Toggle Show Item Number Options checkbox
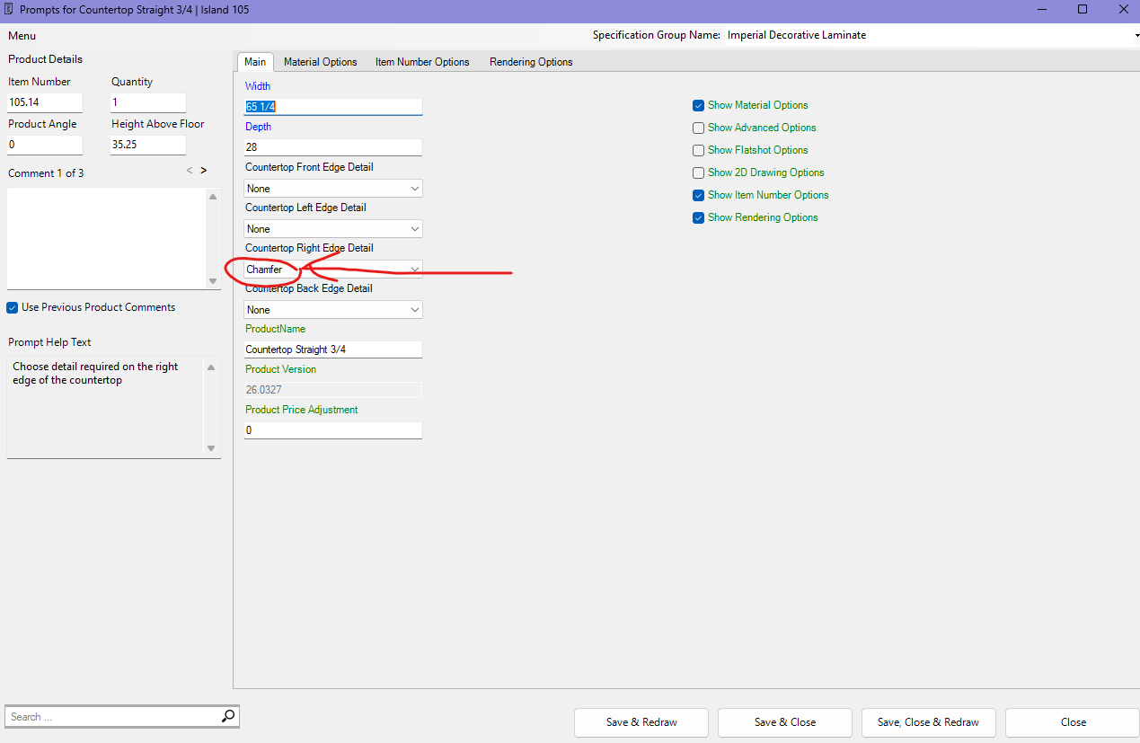 pyautogui.click(x=698, y=195)
